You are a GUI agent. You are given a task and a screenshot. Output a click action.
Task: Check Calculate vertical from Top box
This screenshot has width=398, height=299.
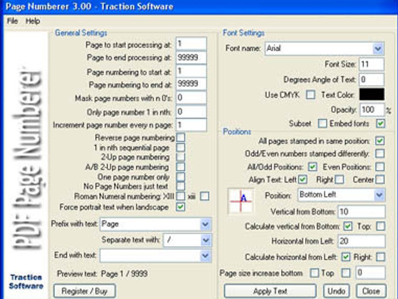tap(381, 226)
